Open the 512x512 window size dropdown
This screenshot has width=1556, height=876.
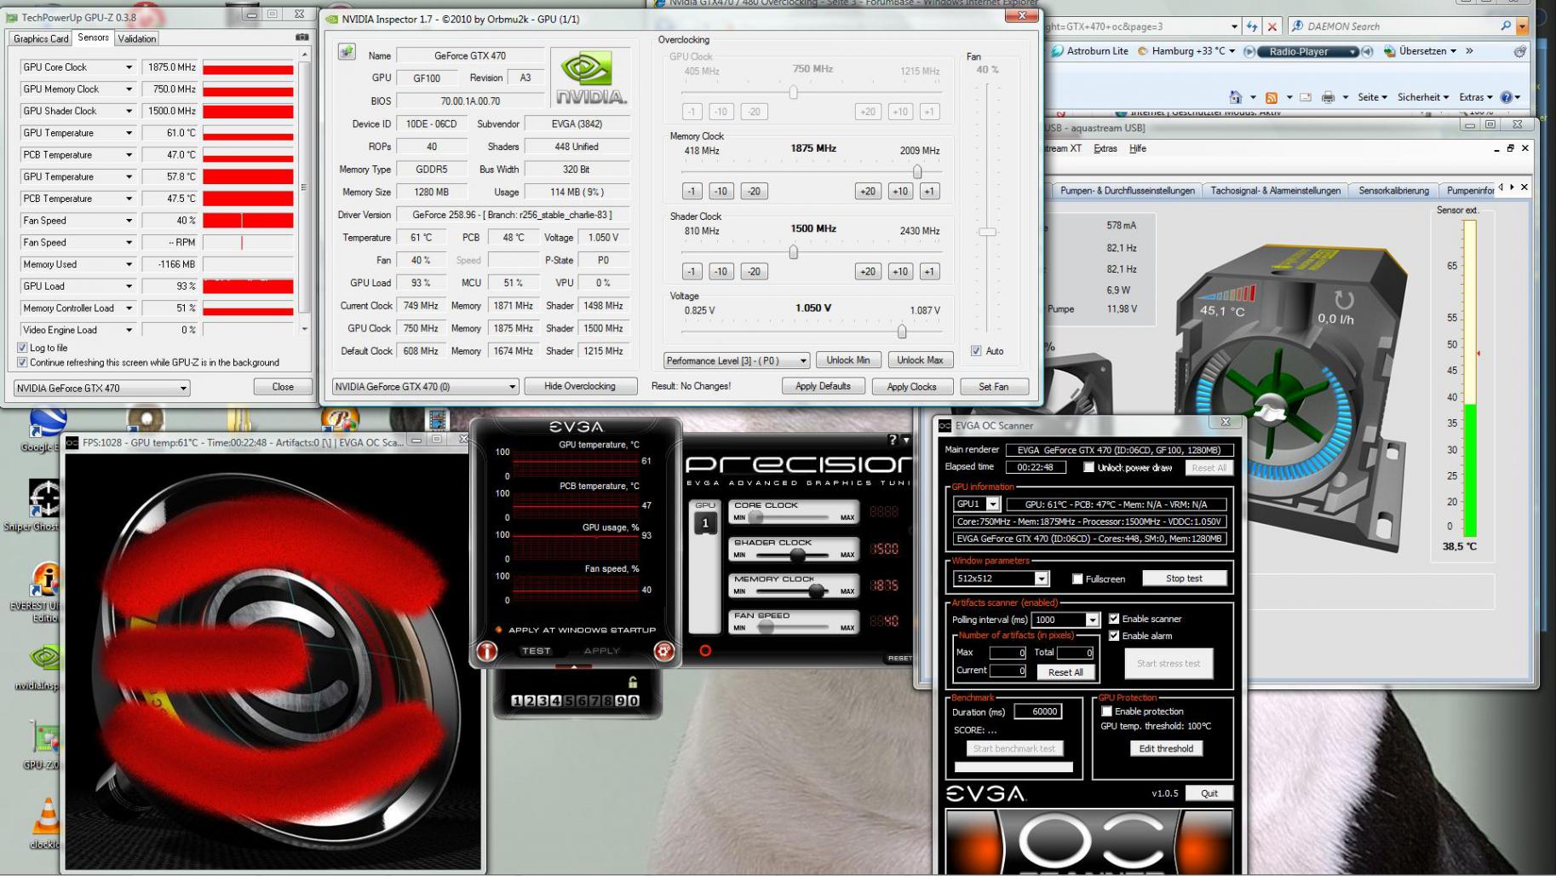point(1001,579)
